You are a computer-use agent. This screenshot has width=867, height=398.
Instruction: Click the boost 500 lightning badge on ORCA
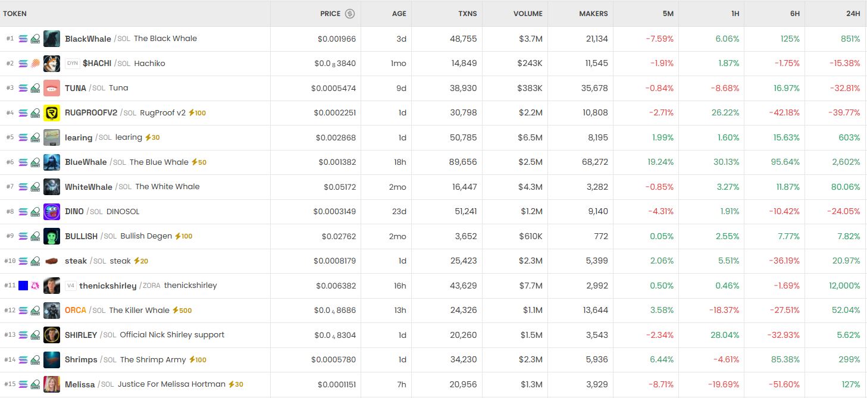[x=182, y=311]
